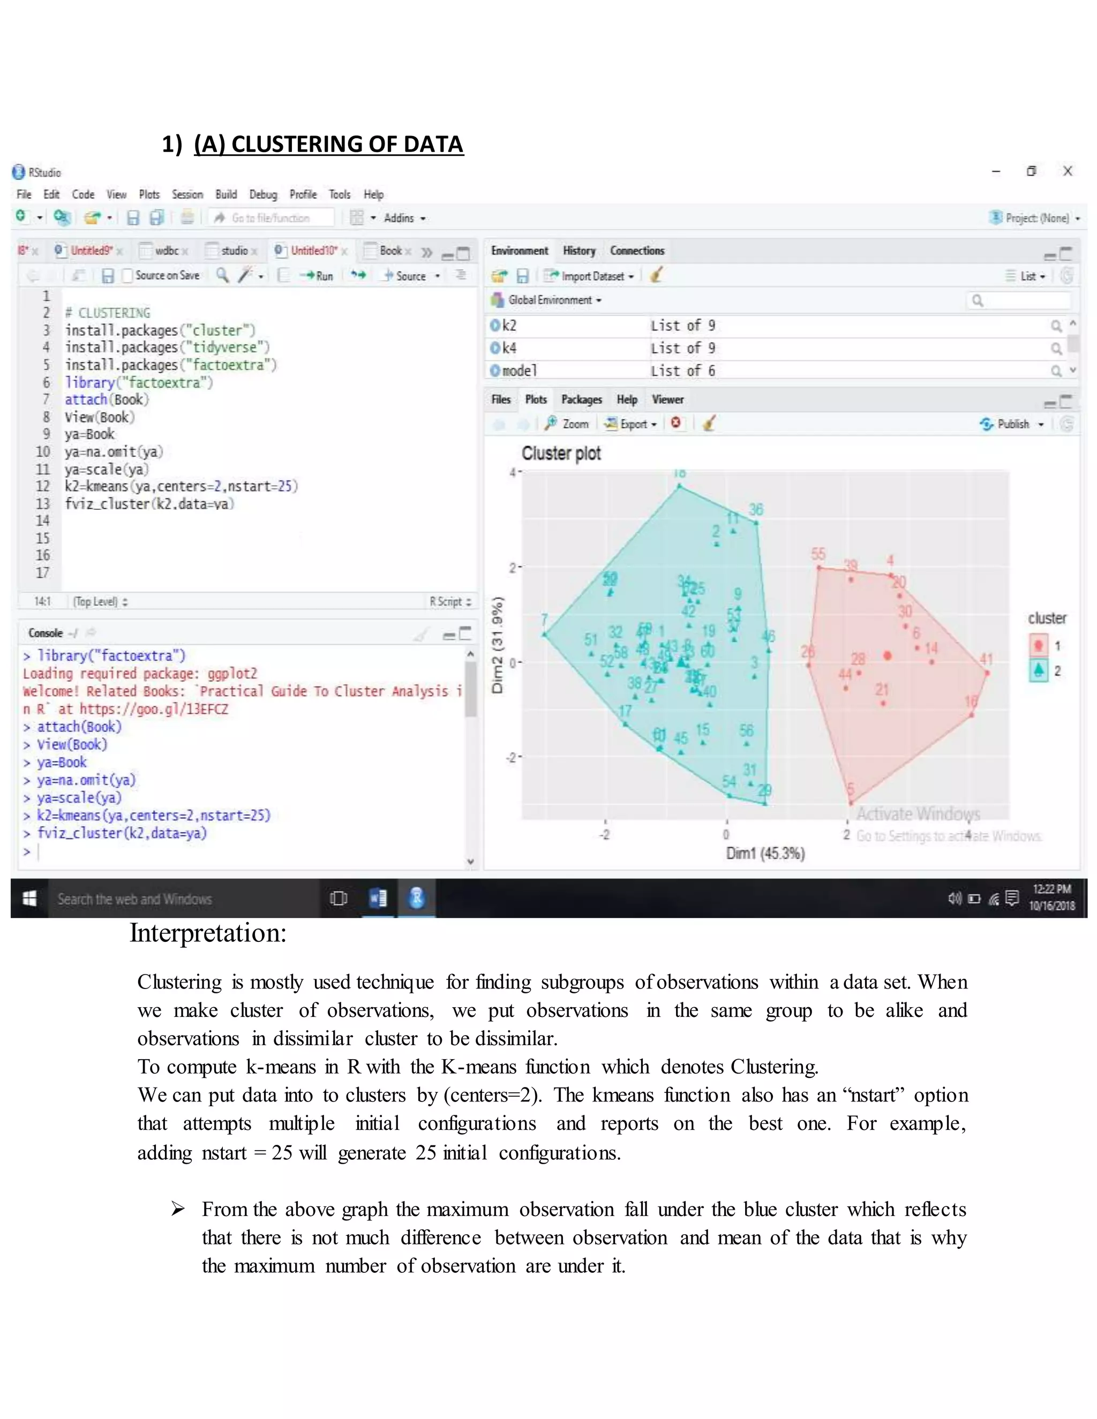This screenshot has width=1097, height=1419.
Task: Open the Windows Start menu
Action: (x=29, y=899)
